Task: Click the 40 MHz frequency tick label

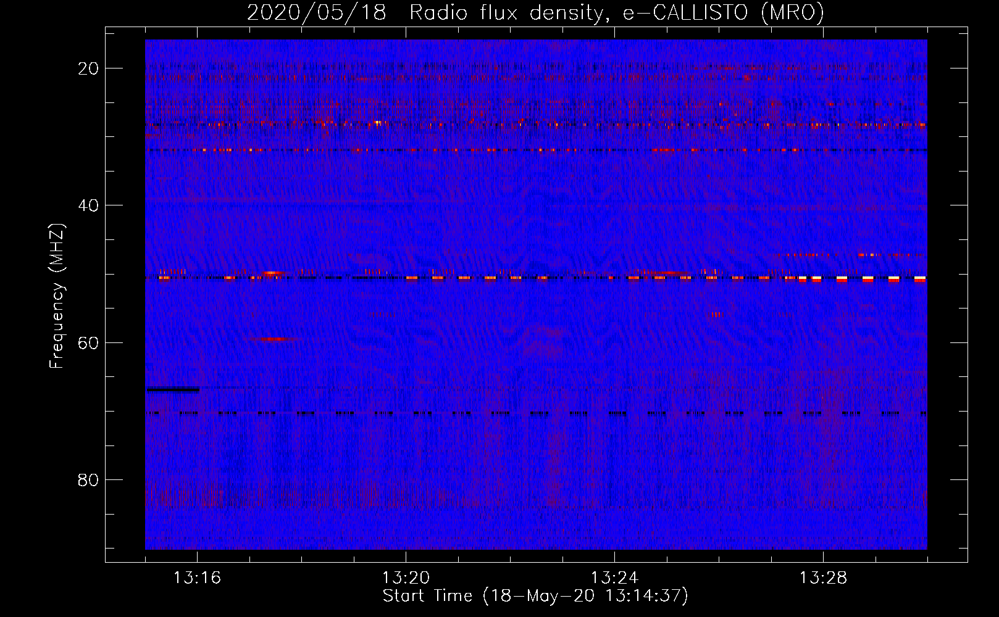Action: (x=88, y=205)
